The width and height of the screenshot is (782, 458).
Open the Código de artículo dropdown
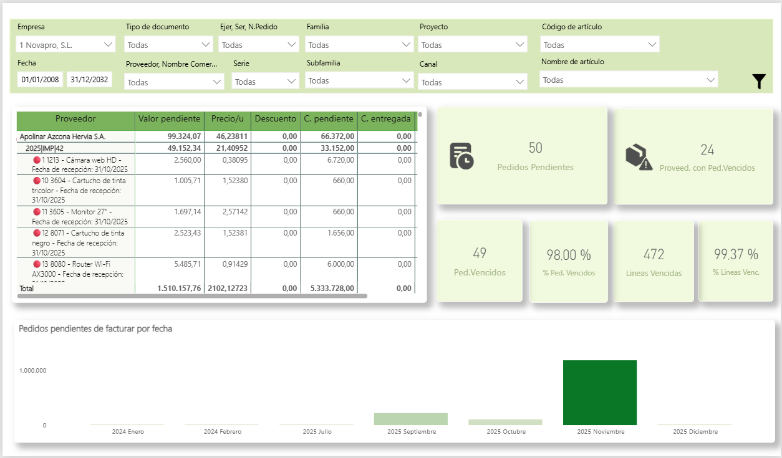[600, 45]
